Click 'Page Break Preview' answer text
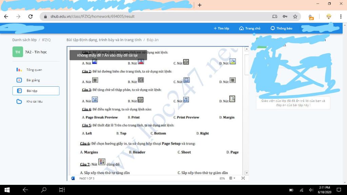Image resolution: width=347 pixels, height=195 pixels. click(x=102, y=117)
